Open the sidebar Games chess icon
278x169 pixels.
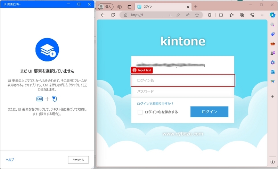pyautogui.click(x=272, y=53)
